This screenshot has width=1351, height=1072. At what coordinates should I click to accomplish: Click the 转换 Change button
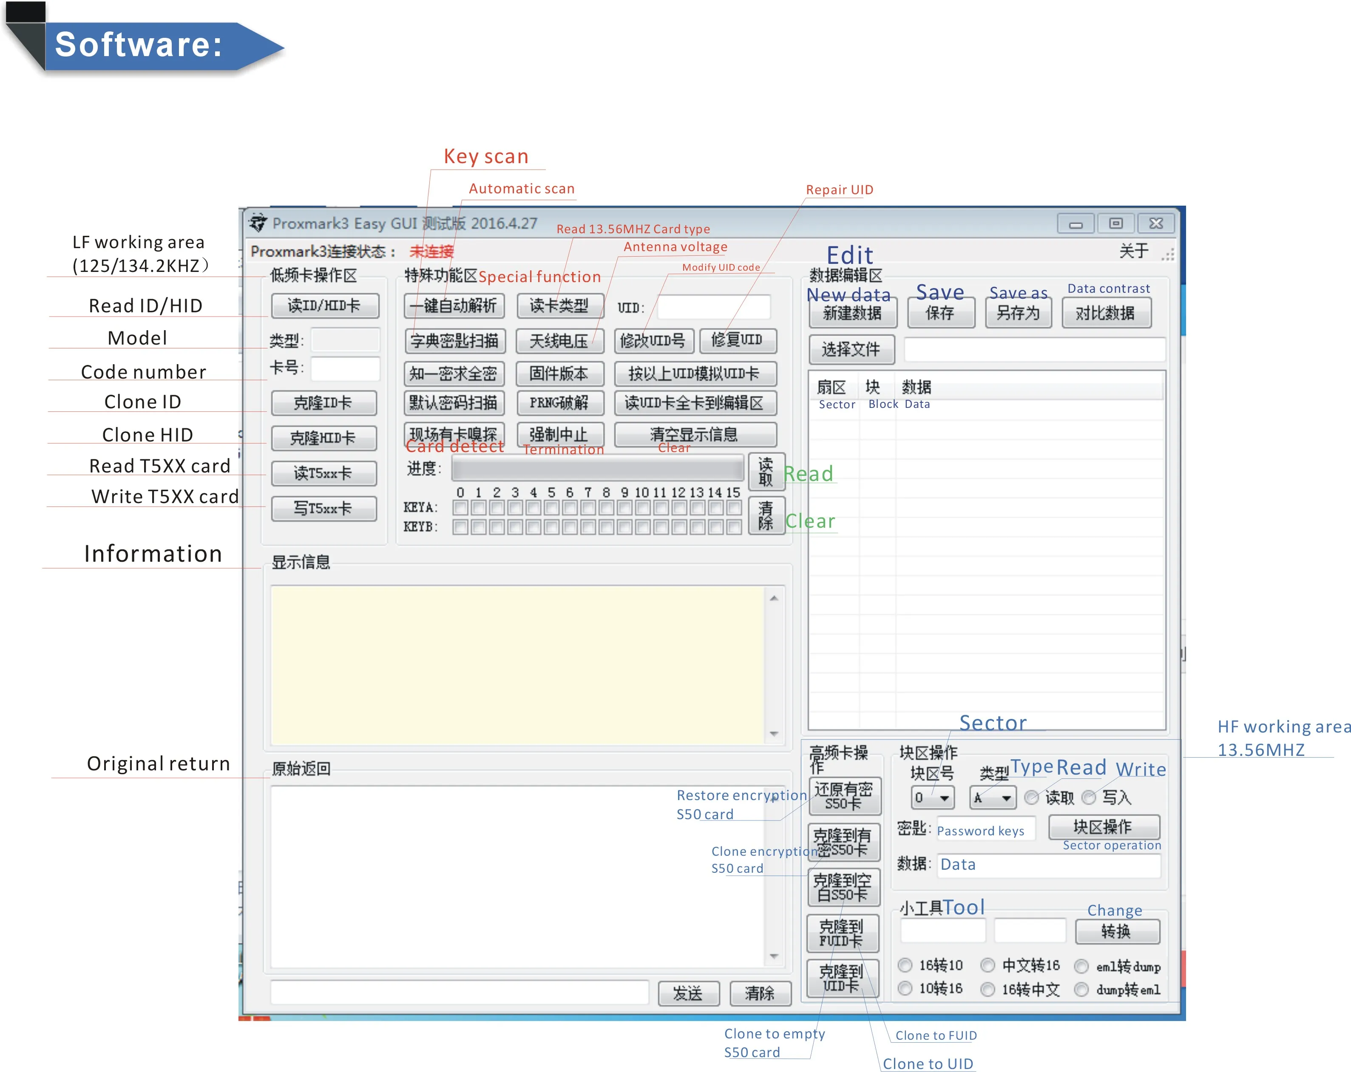click(1117, 931)
